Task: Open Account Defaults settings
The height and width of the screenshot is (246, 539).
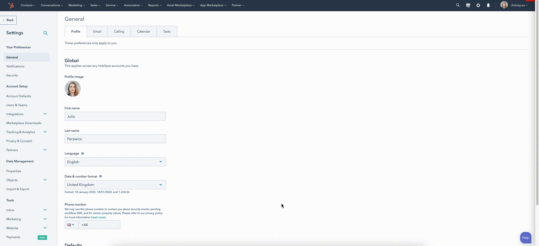Action: coord(19,96)
